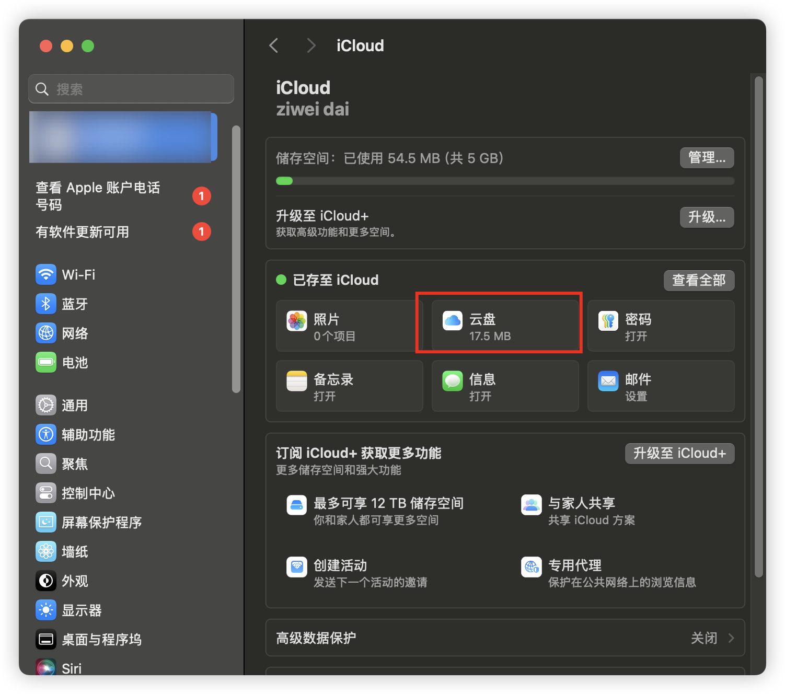Open the Photos (照片) iCloud tile
This screenshot has height=694, width=785.
tap(349, 326)
